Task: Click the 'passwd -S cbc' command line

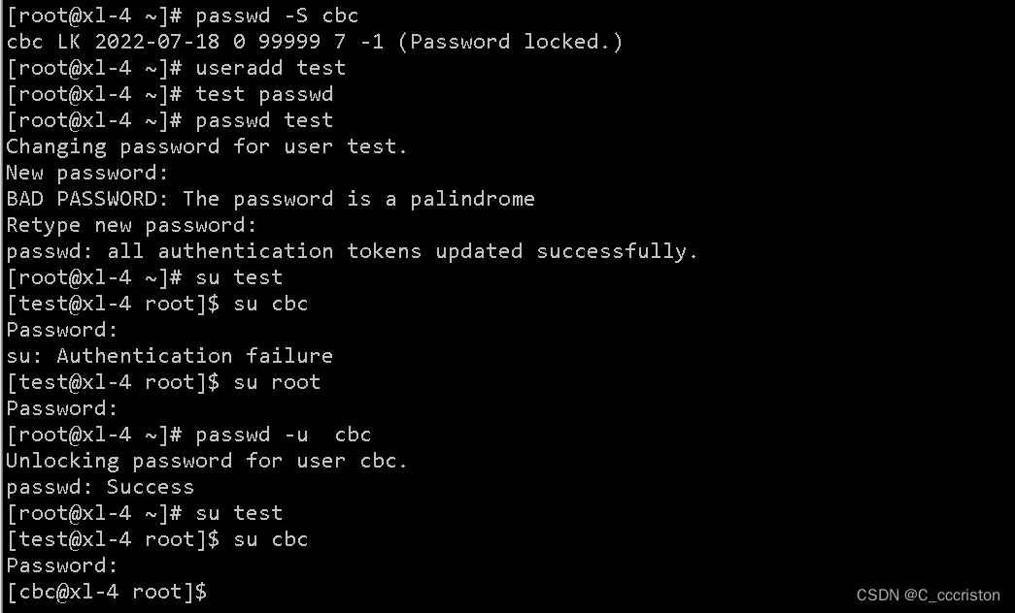Action: tap(183, 16)
